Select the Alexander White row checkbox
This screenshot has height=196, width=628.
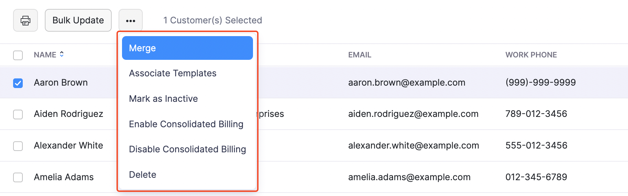click(18, 146)
